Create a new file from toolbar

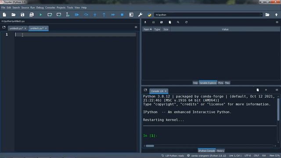pos(4,14)
